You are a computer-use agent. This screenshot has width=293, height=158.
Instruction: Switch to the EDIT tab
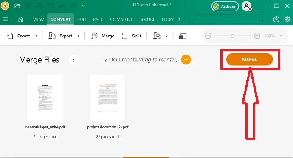pos(82,19)
